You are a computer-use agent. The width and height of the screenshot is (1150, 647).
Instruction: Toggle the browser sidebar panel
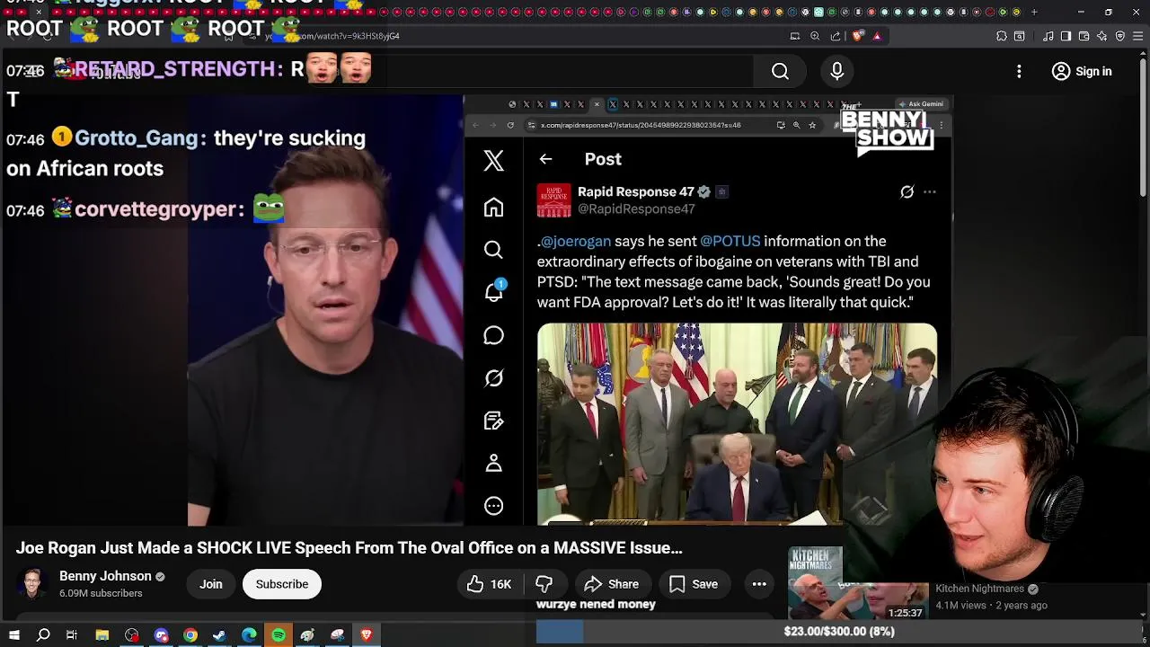coord(1066,36)
